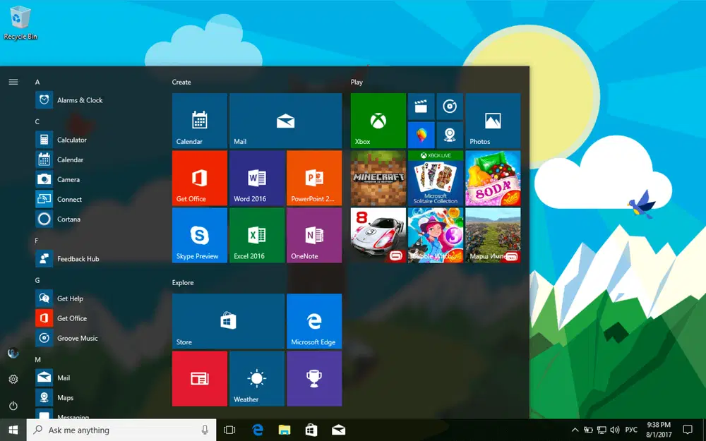Click the network icon in tray
This screenshot has height=441, width=706.
602,430
